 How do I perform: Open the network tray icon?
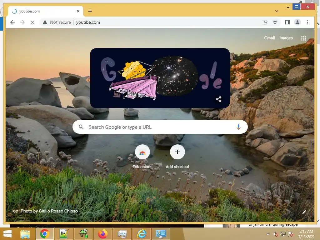[x=283, y=234]
